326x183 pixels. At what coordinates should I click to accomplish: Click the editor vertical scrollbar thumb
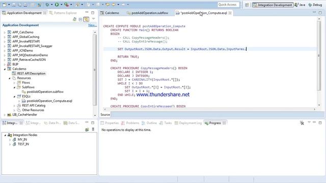[x=319, y=55]
